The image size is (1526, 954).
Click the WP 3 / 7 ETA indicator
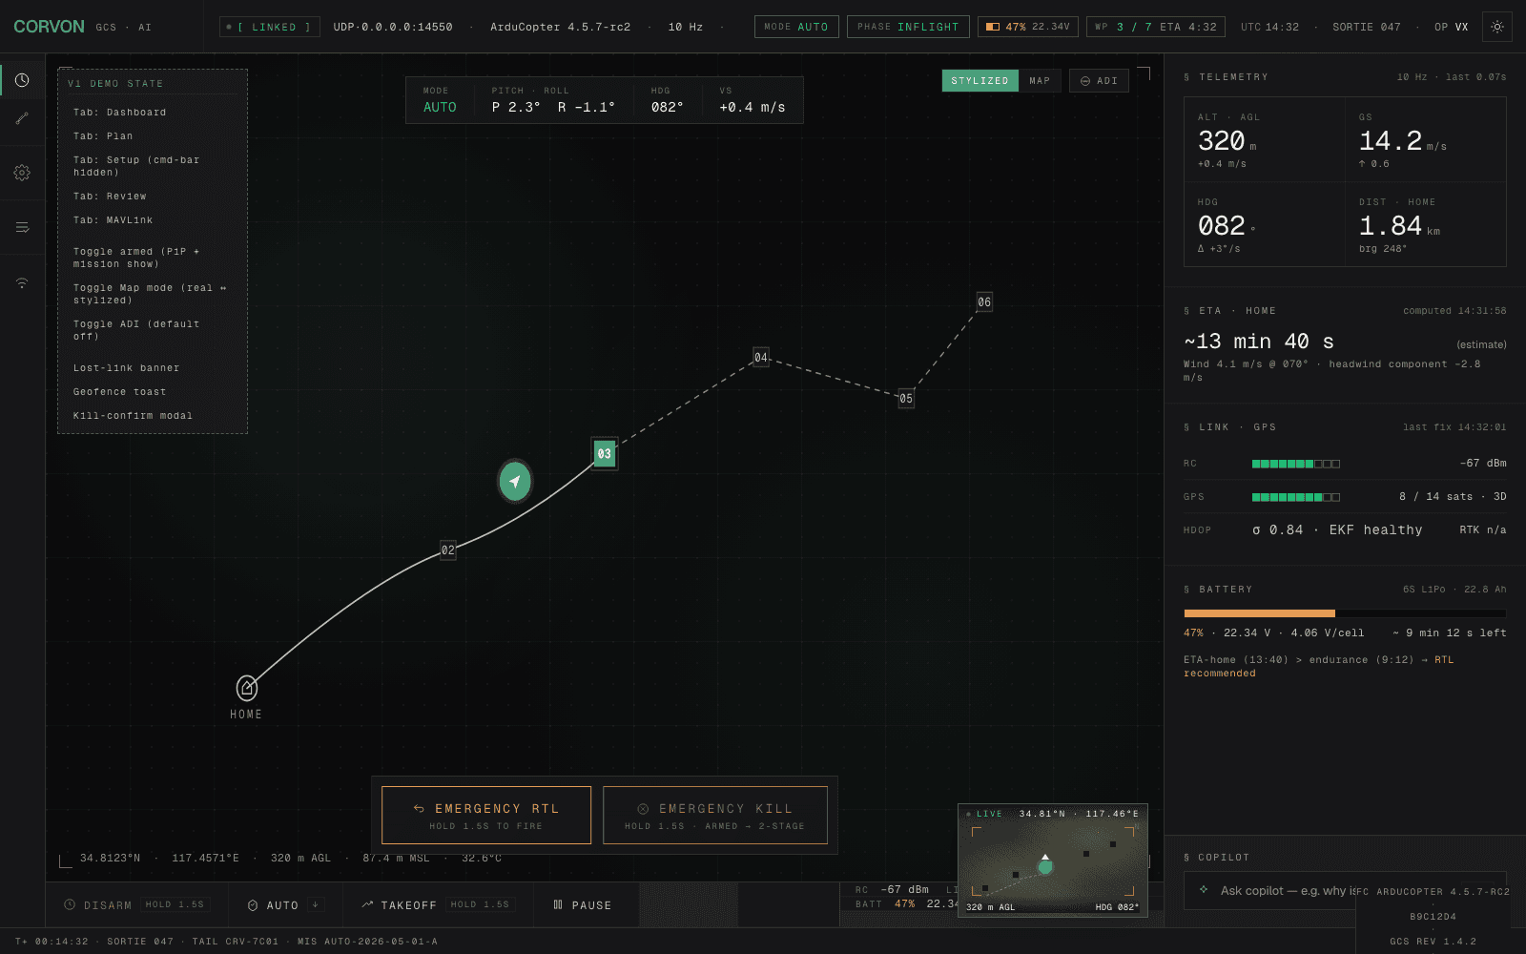tap(1156, 27)
